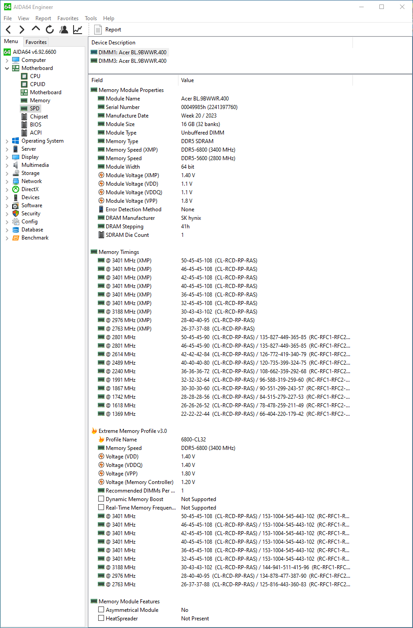The image size is (413, 628).
Task: Select the DRAM Manufacturer row
Action: (220, 218)
